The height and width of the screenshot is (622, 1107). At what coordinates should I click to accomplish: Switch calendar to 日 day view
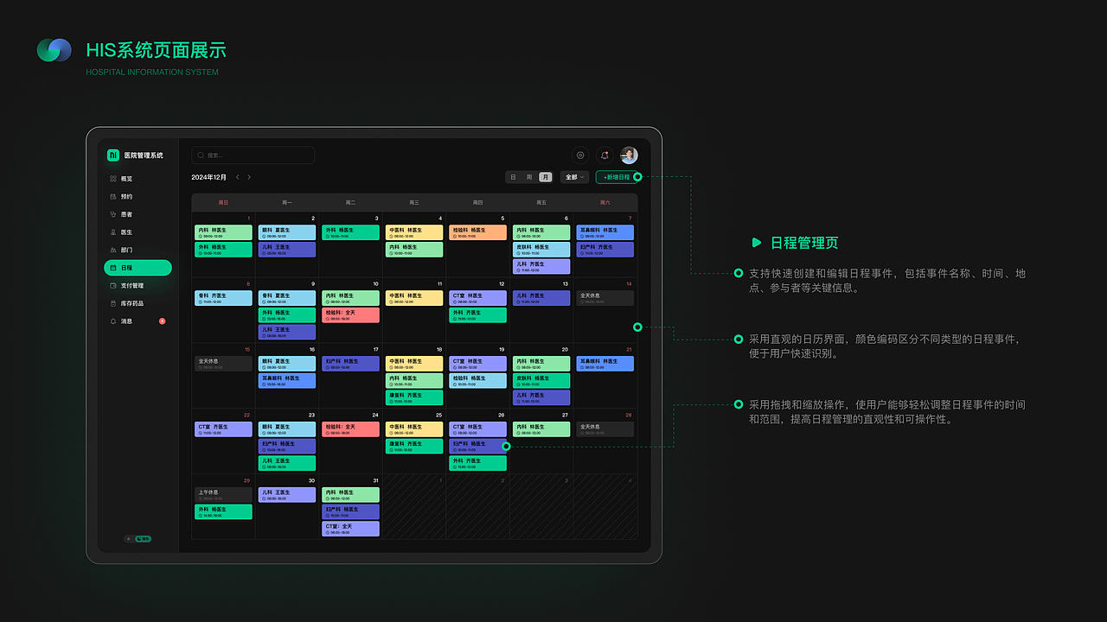(515, 176)
